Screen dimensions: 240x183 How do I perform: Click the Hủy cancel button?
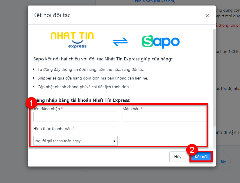coord(178,157)
